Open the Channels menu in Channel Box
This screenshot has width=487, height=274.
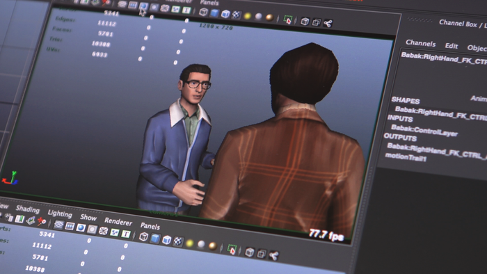tap(420, 43)
